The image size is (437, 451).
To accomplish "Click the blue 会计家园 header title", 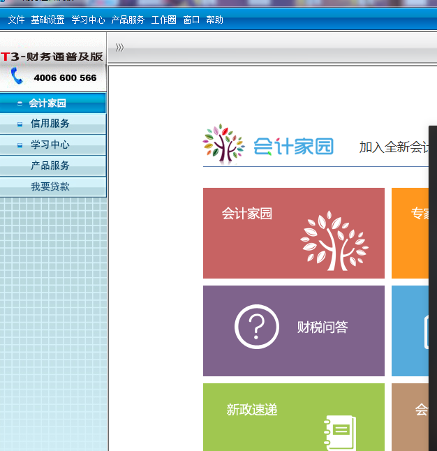I will (x=293, y=147).
